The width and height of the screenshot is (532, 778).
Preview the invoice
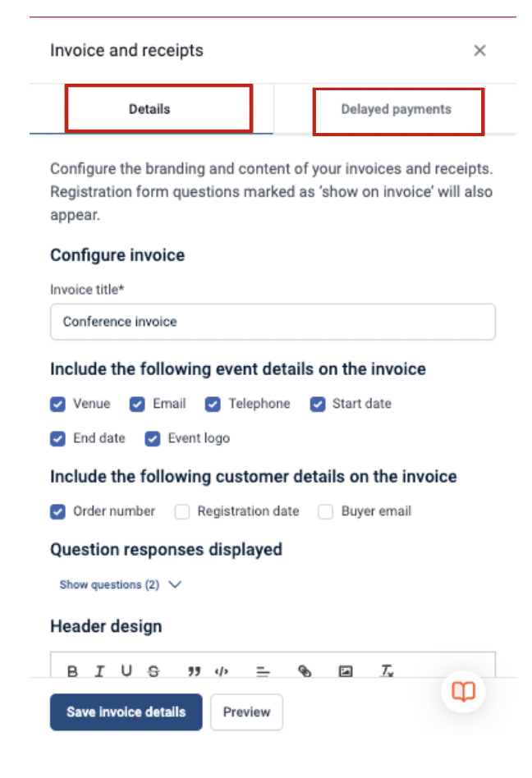[x=246, y=712]
